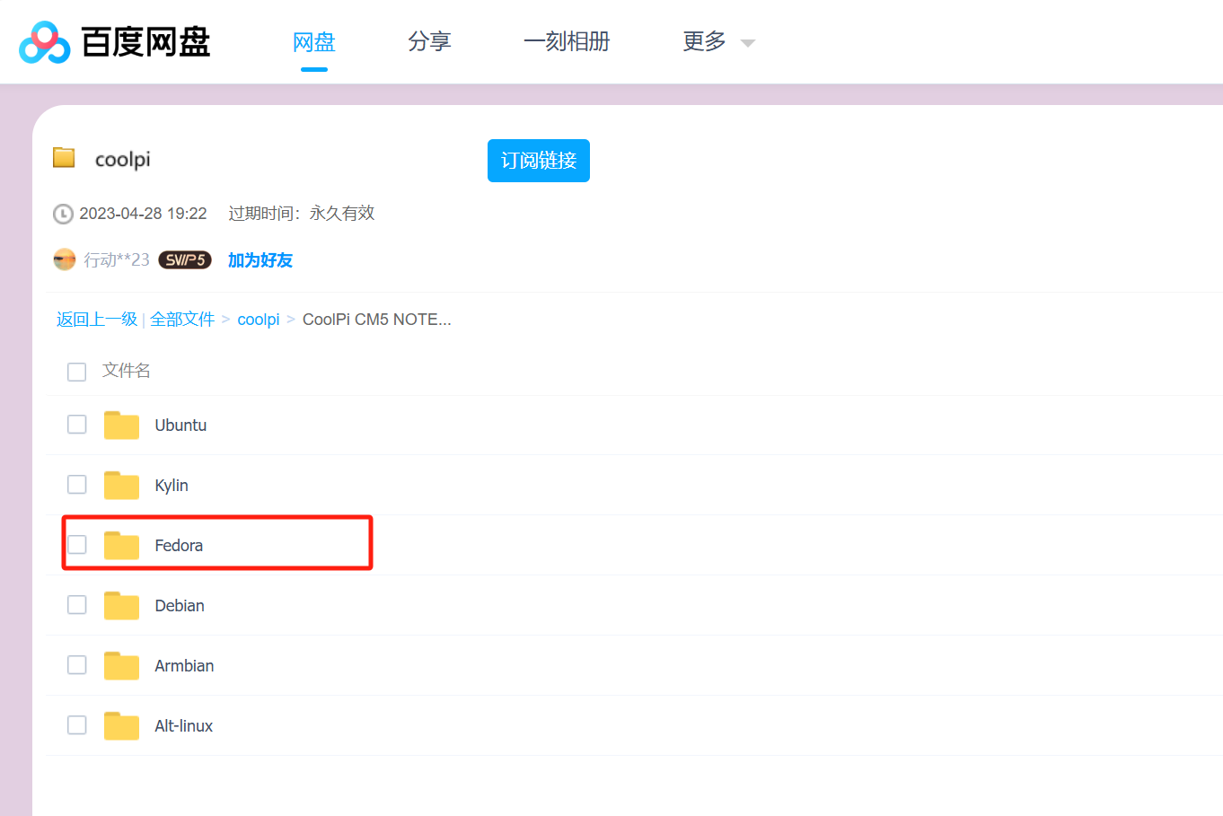Click the 加为好友 link

point(260,260)
